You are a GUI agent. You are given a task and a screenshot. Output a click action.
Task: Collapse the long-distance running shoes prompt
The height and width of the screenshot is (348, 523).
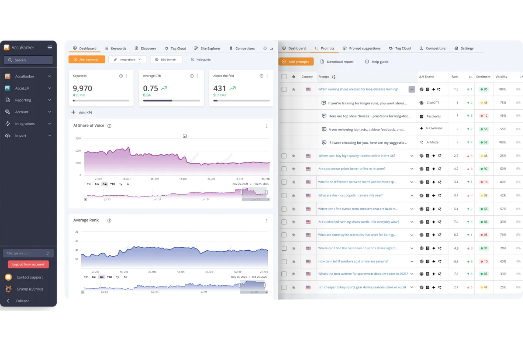point(411,89)
